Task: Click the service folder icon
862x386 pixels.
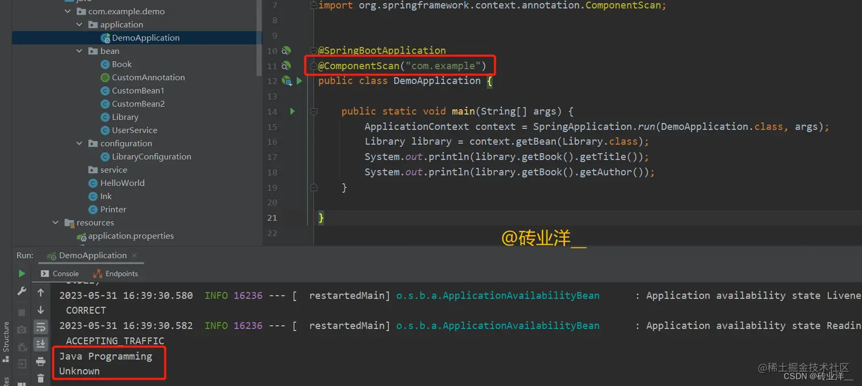Action: 93,170
